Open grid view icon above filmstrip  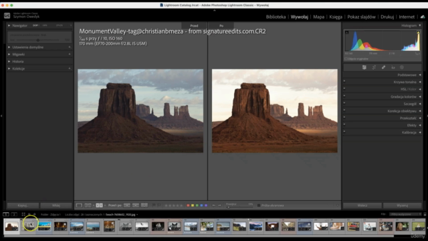pyautogui.click(x=23, y=214)
